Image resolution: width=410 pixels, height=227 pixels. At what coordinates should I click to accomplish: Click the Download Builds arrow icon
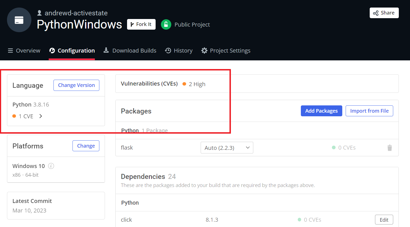pyautogui.click(x=106, y=50)
